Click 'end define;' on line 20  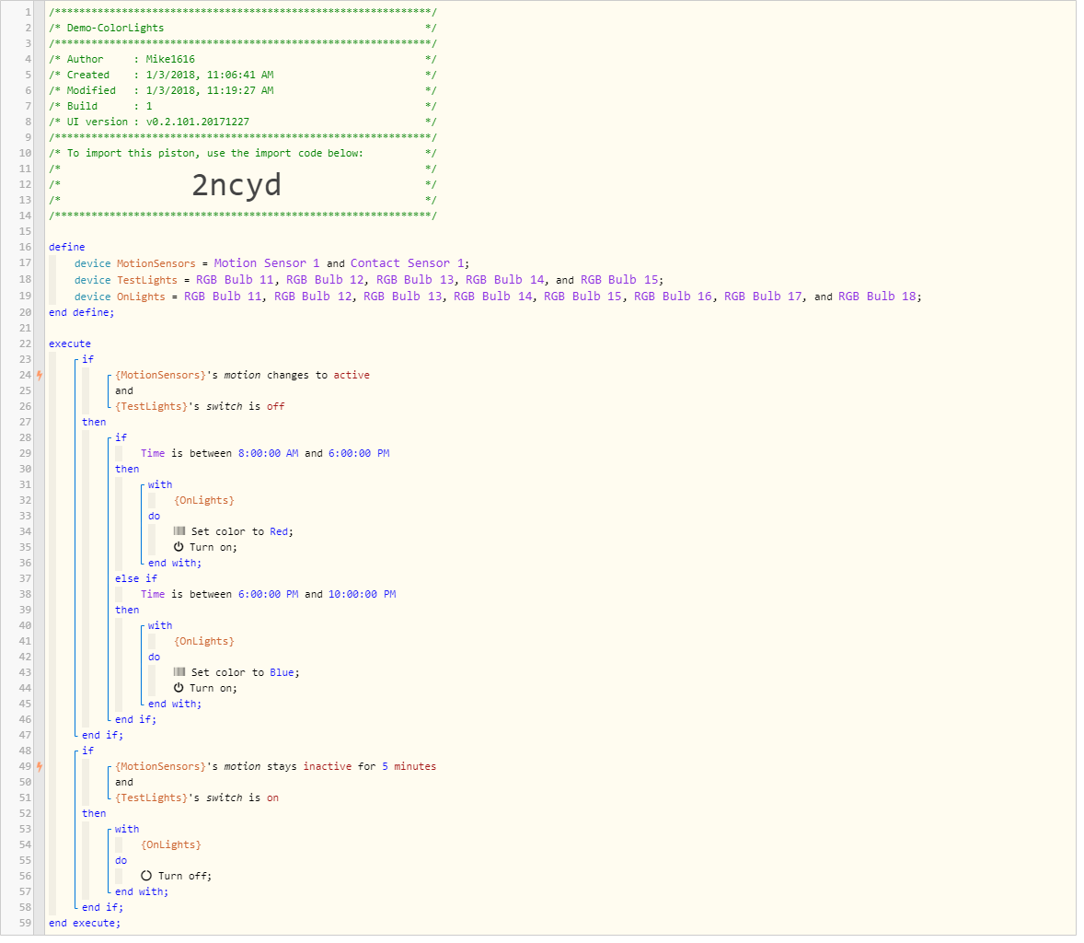click(82, 314)
